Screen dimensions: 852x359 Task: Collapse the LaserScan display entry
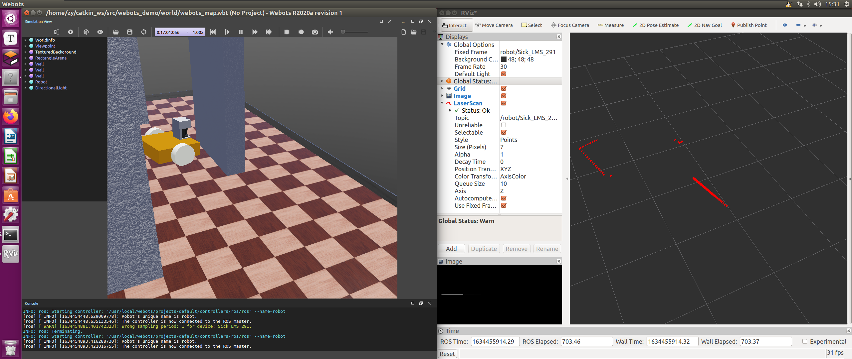pos(442,103)
